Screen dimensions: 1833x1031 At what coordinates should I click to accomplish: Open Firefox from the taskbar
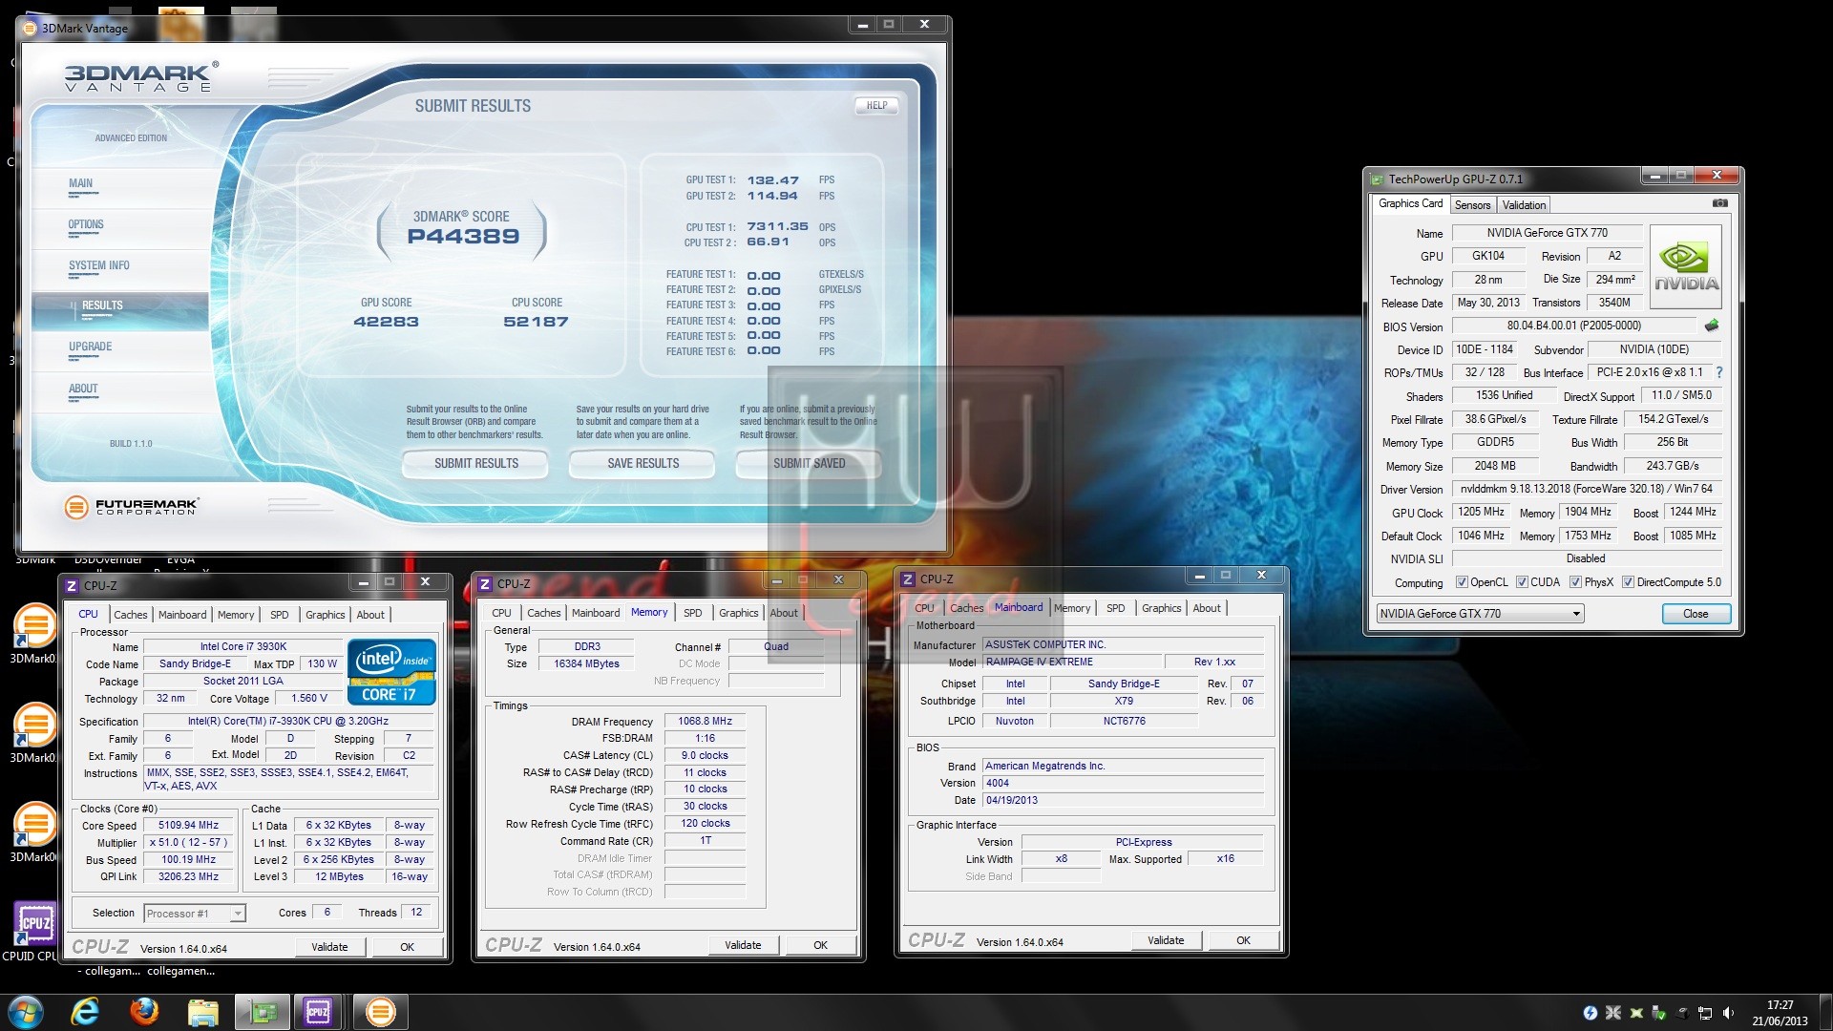[x=144, y=1012]
